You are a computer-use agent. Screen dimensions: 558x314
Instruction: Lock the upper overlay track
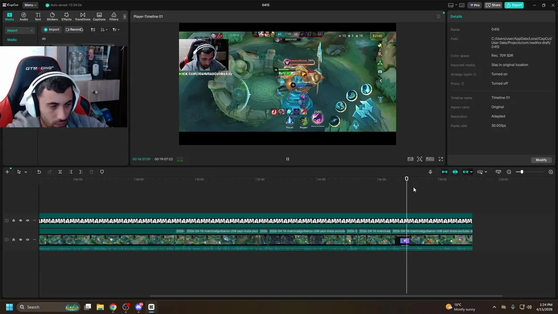click(14, 221)
